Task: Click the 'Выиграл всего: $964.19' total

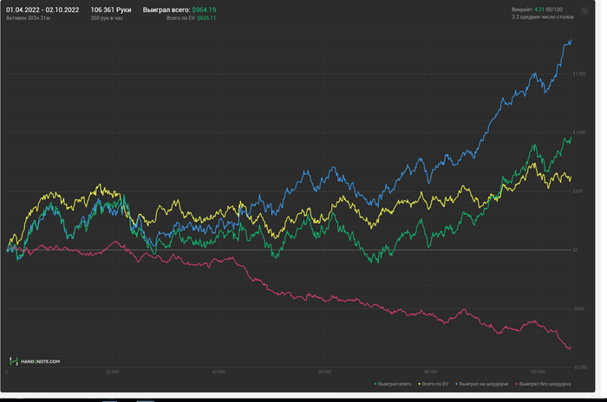Action: pyautogui.click(x=179, y=10)
